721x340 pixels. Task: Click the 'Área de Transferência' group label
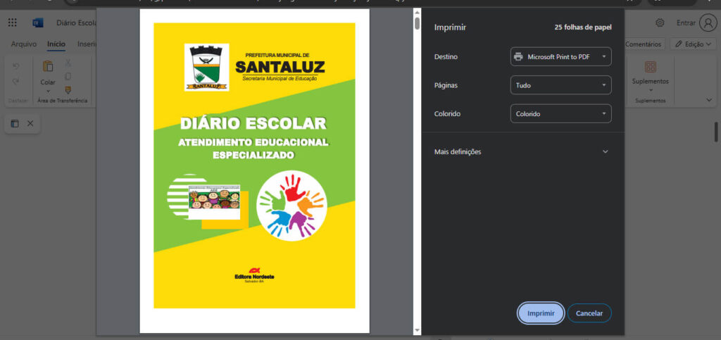[63, 101]
